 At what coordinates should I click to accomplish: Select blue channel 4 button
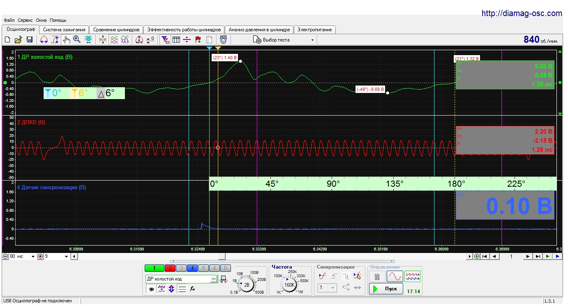(192, 268)
